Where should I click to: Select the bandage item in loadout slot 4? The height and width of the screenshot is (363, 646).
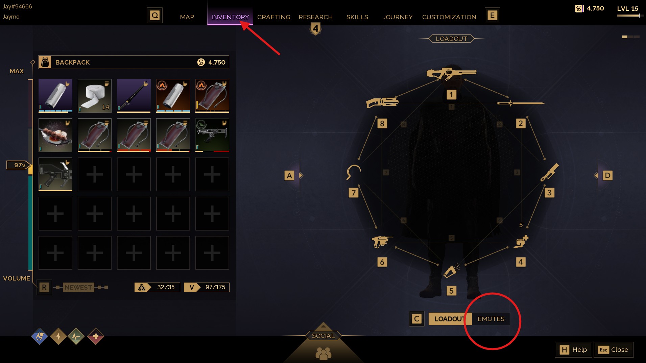point(521,242)
